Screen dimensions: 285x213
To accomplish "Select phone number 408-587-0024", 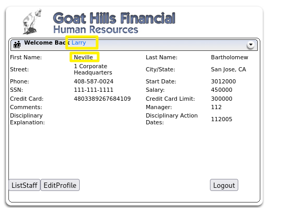I will point(93,81).
